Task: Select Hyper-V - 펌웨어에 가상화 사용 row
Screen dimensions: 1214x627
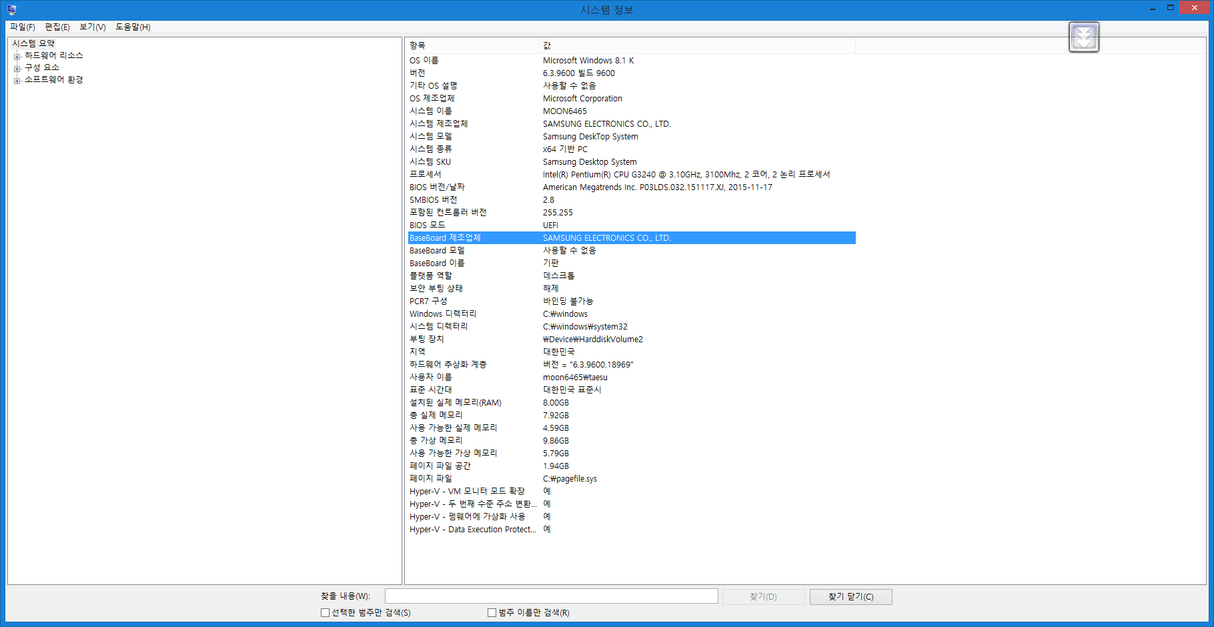Action: 632,517
